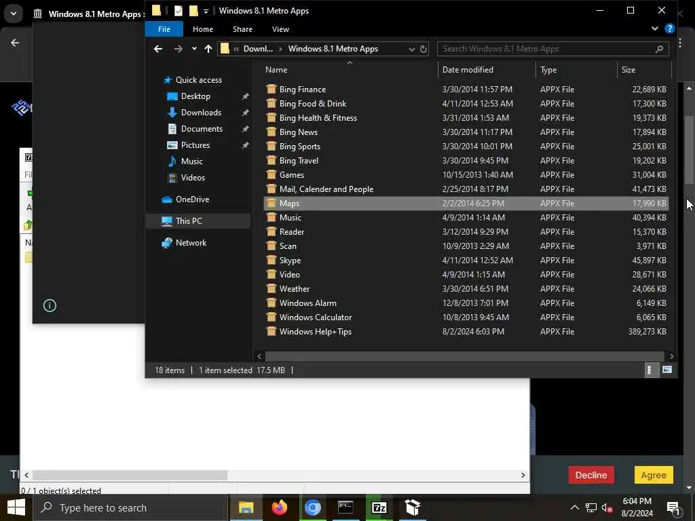Click the Music APPX package icon

pos(271,217)
